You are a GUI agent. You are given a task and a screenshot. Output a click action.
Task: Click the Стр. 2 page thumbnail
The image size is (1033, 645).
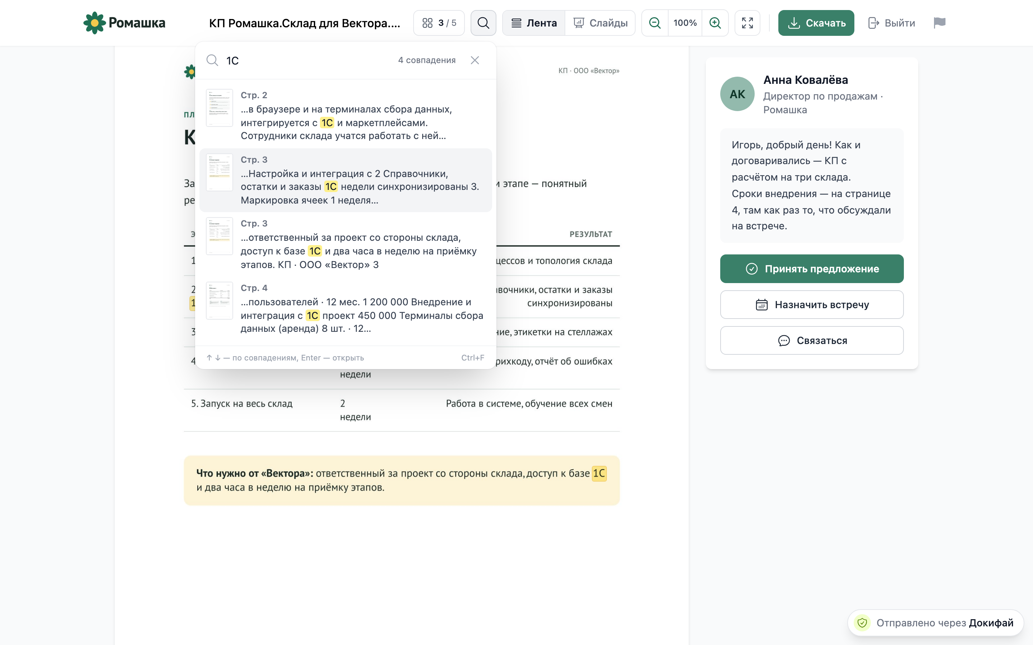(220, 108)
